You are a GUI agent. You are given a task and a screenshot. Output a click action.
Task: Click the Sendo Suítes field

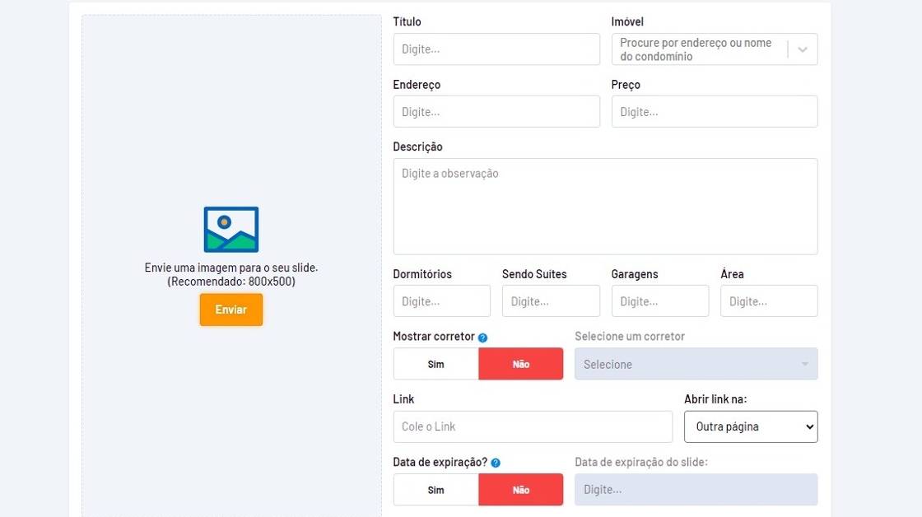(x=551, y=301)
